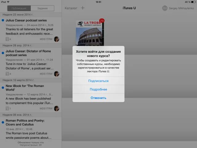The image size is (197, 148).
Task: Tap 'A new iBook has been published' text
Action: point(30,101)
